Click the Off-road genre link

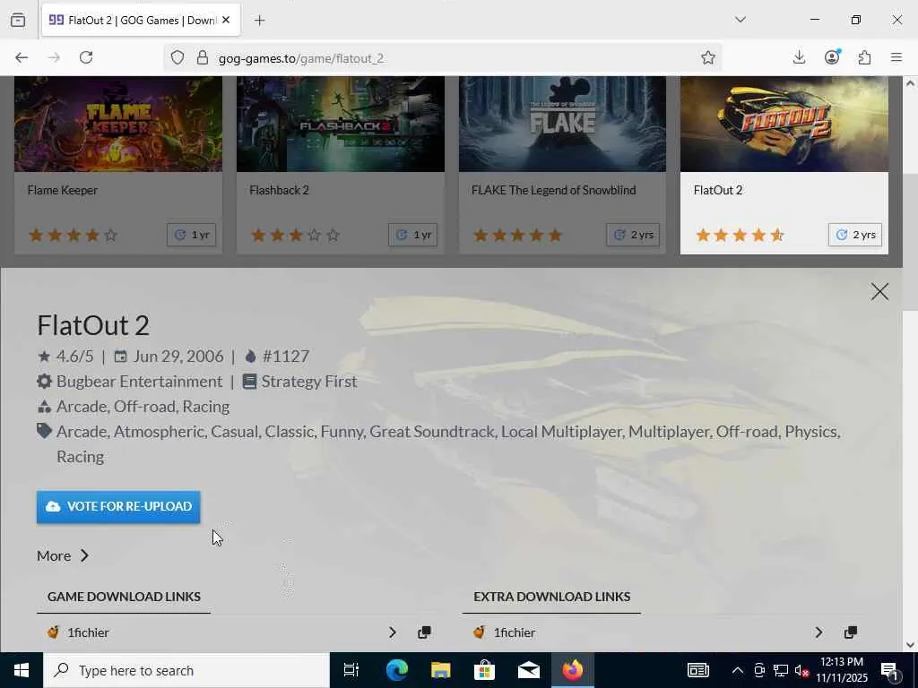[144, 407]
